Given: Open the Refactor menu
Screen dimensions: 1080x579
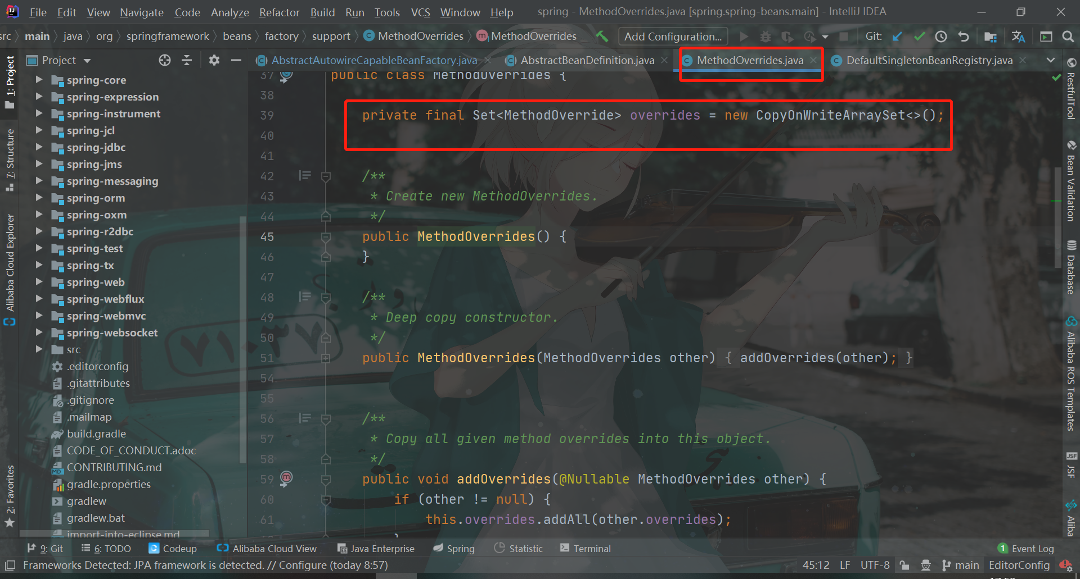Looking at the screenshot, I should point(279,12).
